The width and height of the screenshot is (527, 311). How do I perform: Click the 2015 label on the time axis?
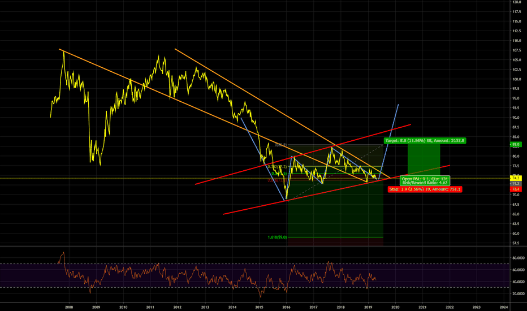click(259, 307)
